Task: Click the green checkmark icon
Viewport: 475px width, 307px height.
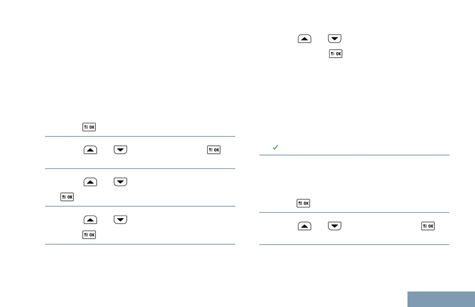Action: [x=275, y=148]
